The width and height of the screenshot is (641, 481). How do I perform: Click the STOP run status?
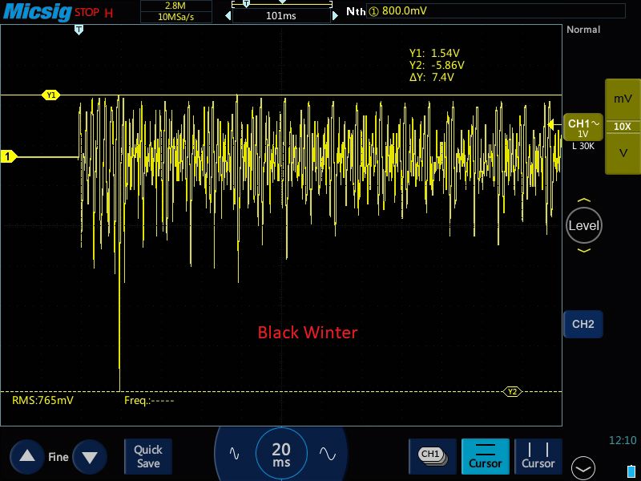coord(87,13)
